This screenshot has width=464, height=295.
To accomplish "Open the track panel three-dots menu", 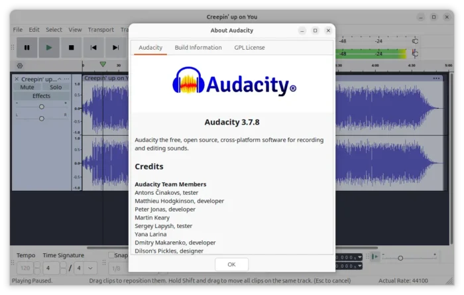I will point(66,79).
